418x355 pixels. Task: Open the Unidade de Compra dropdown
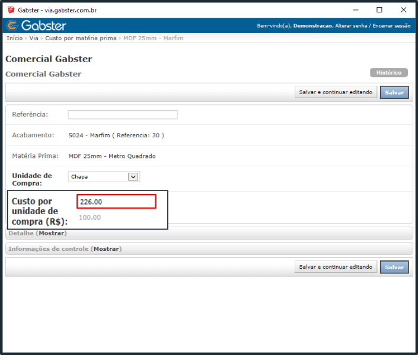104,177
